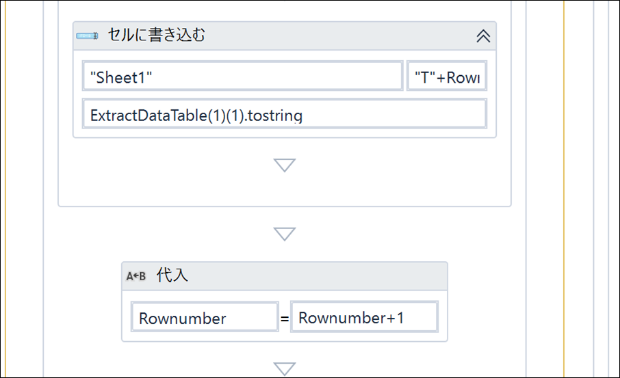620x378 pixels.
Task: Collapse the セルに書き込む activity with double chevron
Action: (x=483, y=36)
